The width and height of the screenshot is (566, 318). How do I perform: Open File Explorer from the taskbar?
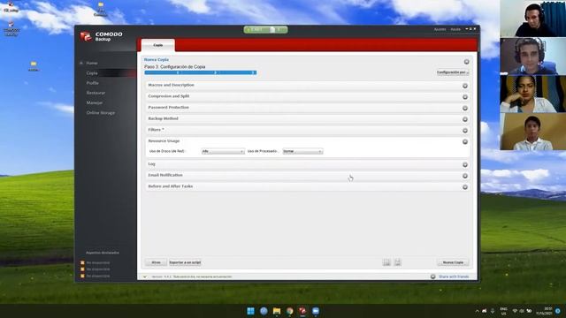(277, 311)
